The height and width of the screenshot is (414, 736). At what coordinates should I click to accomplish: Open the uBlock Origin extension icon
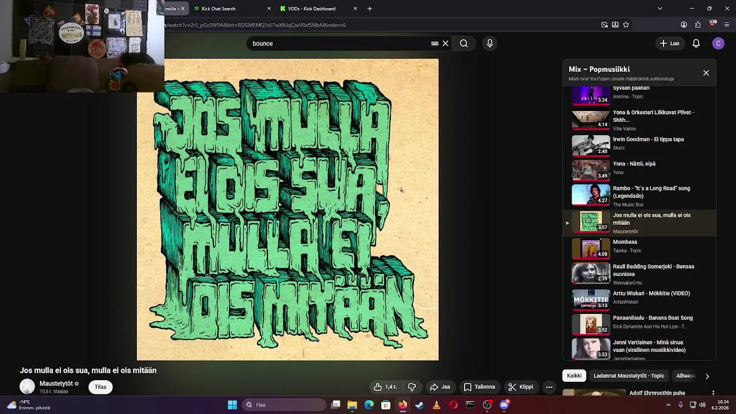point(713,24)
